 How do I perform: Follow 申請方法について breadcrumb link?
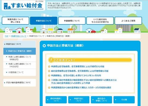19,36
